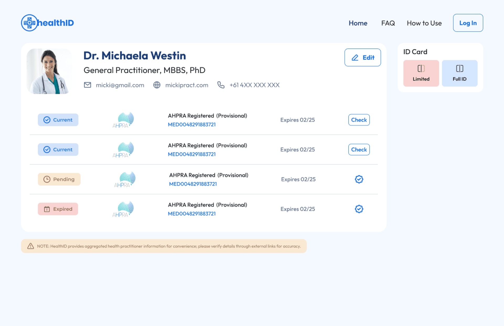
Task: Click the AHPRA logo on the first registration row
Action: click(122, 120)
